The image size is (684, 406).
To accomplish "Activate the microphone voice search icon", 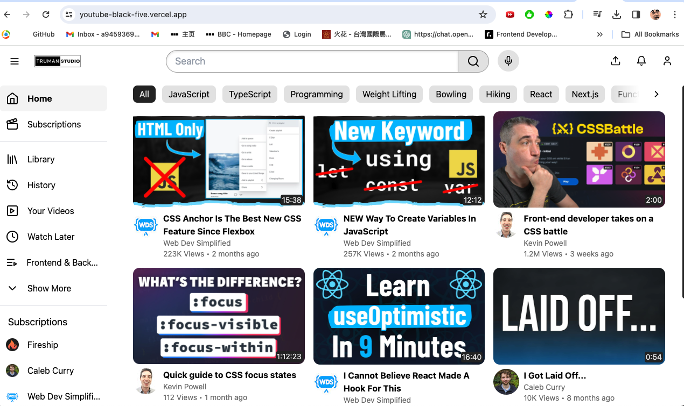I will pyautogui.click(x=508, y=61).
